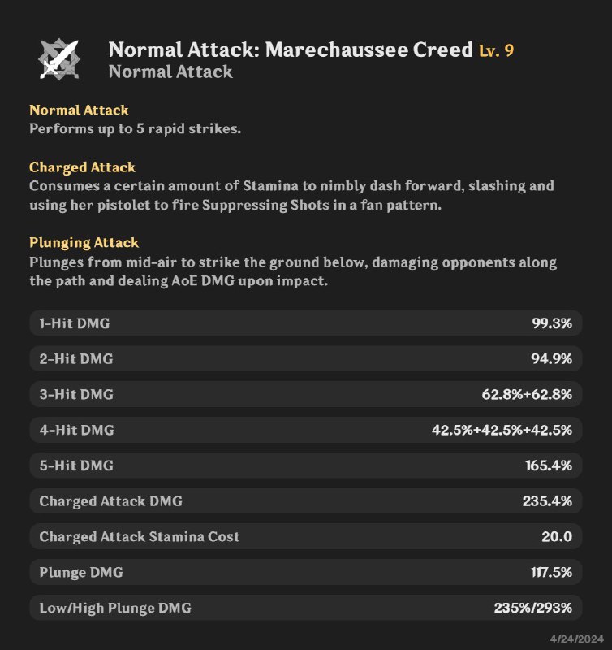This screenshot has width=612, height=650.
Task: Select the Charged Attack heading
Action: point(82,167)
